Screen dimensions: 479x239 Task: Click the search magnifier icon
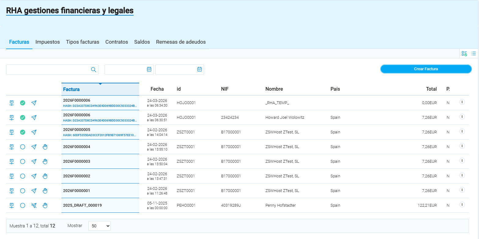94,70
